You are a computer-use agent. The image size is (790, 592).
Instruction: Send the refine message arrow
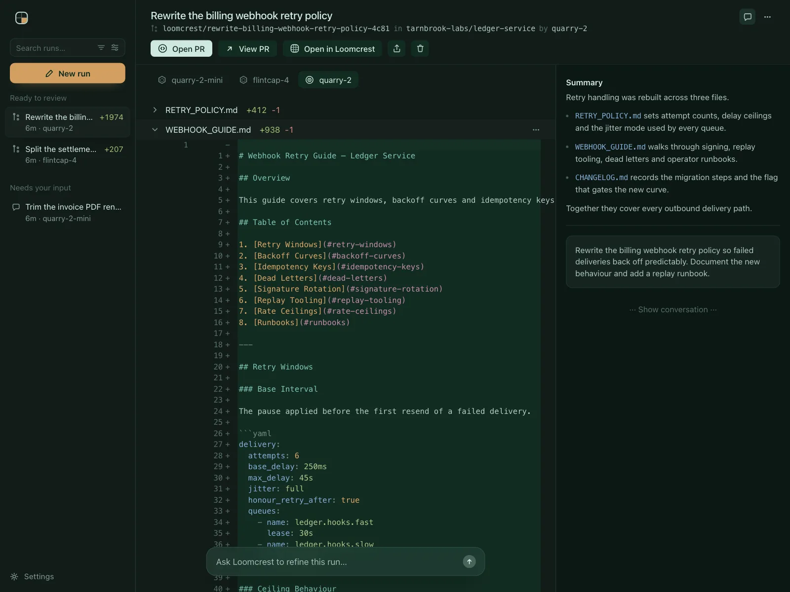(469, 561)
